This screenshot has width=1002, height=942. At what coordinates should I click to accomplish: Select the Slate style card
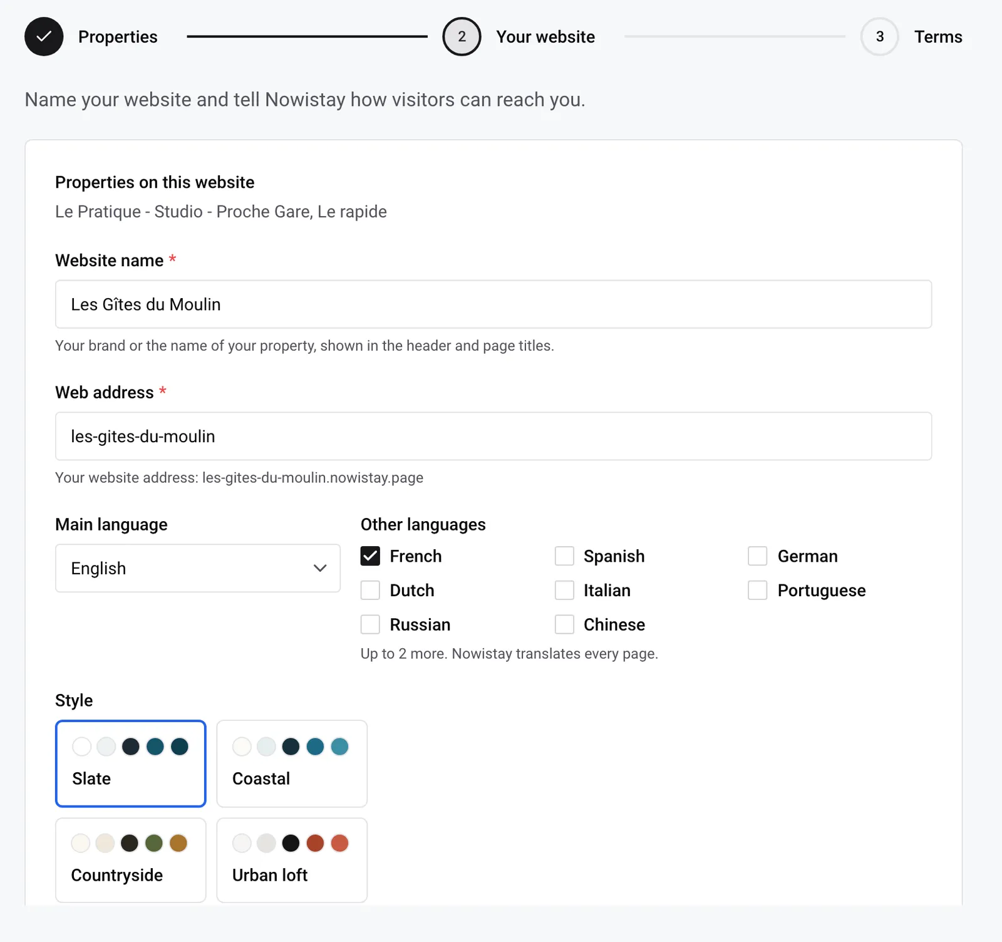[x=131, y=763]
